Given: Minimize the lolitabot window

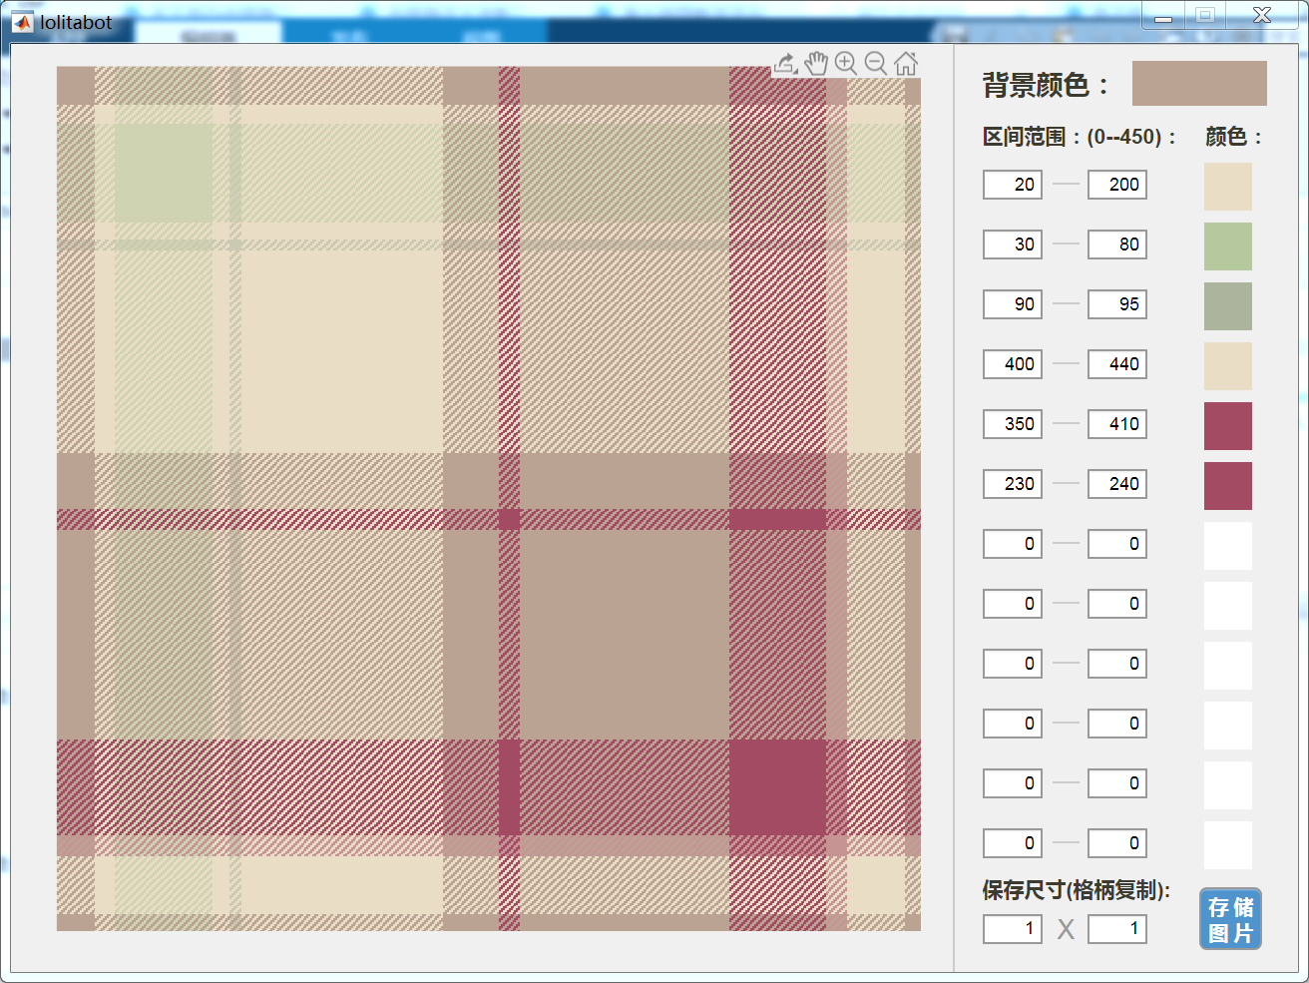Looking at the screenshot, I should [1163, 16].
